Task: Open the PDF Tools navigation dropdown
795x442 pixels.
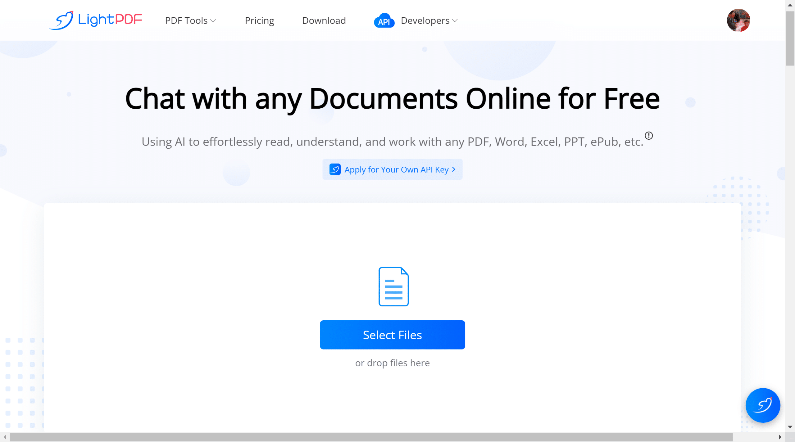Action: [x=191, y=20]
